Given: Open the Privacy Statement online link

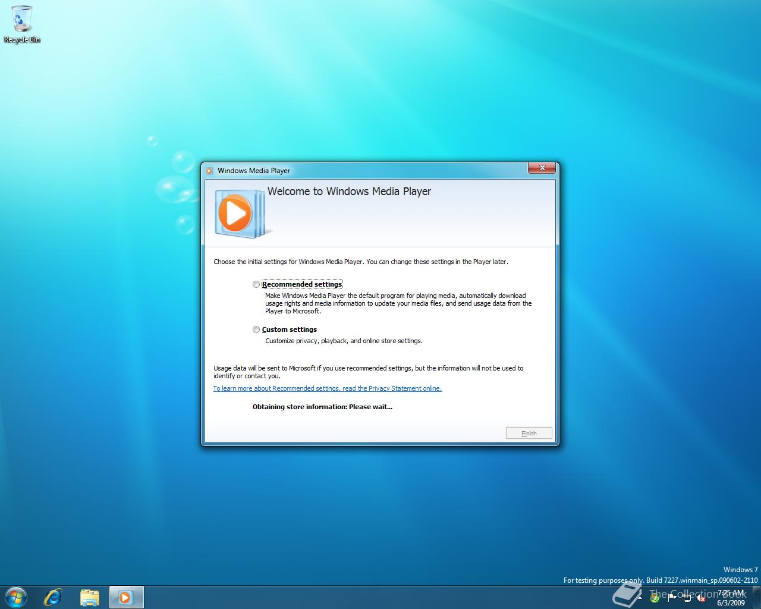Looking at the screenshot, I should point(328,388).
